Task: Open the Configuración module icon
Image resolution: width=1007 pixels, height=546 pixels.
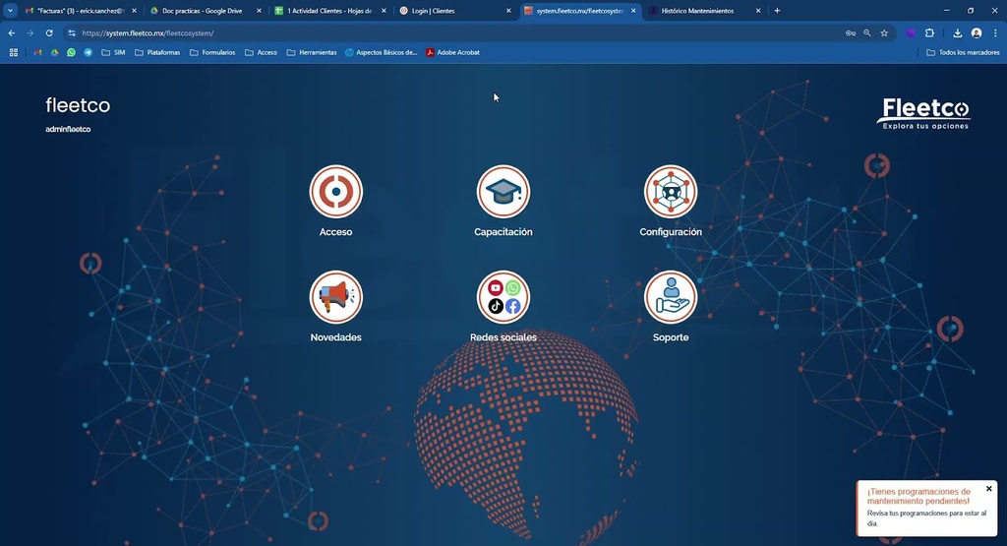Action: pyautogui.click(x=671, y=191)
